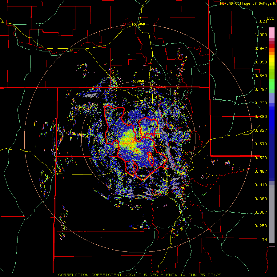Click the black radar site dot at center

[x=139, y=138]
